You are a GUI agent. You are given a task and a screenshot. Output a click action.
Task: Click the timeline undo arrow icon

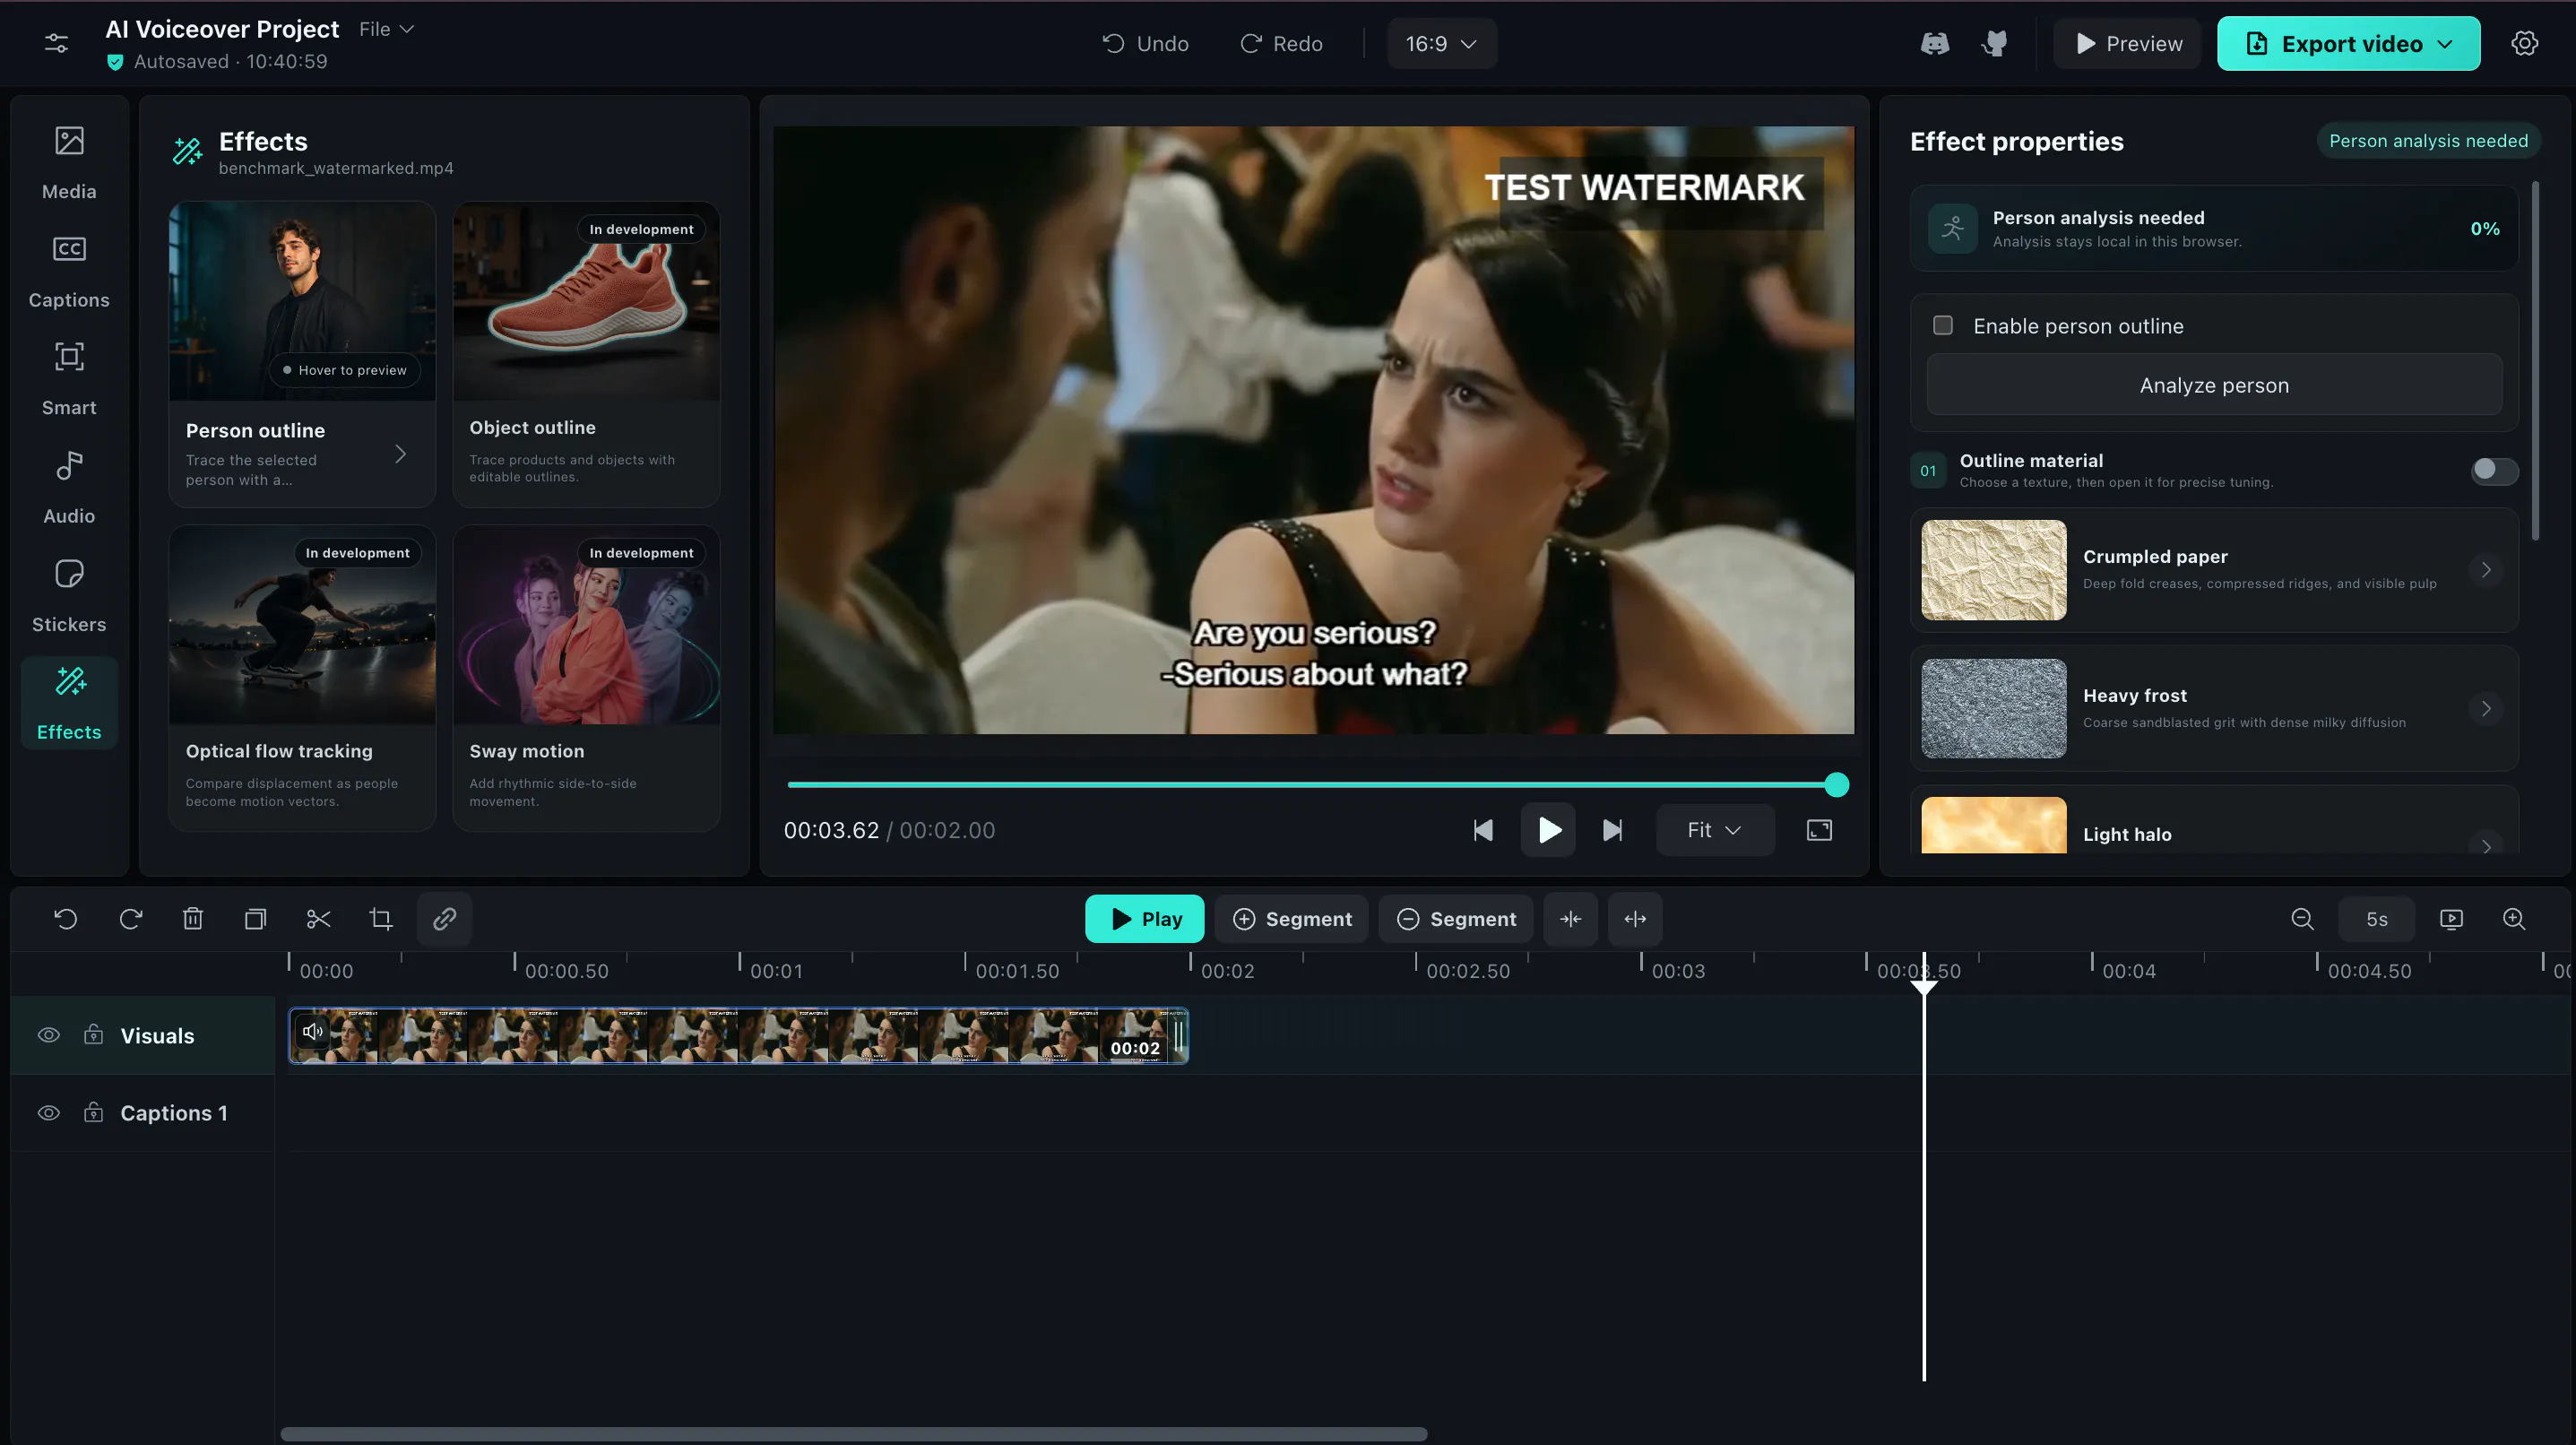click(66, 919)
